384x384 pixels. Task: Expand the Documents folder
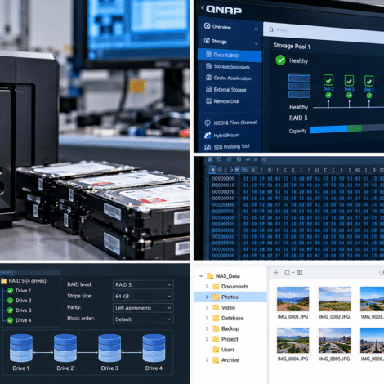point(207,286)
